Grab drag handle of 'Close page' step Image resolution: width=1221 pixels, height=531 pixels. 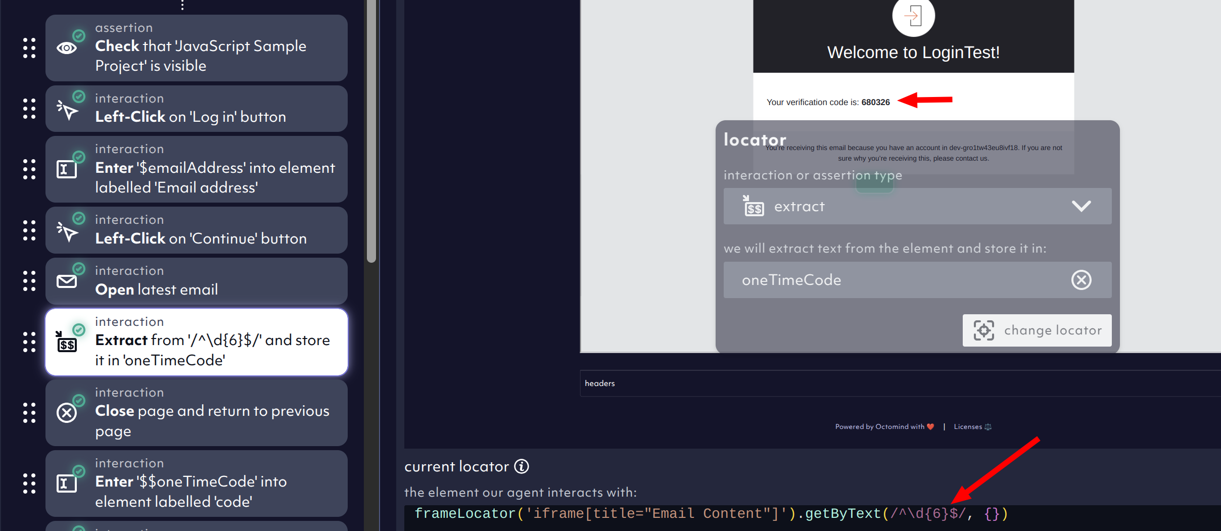coord(29,413)
